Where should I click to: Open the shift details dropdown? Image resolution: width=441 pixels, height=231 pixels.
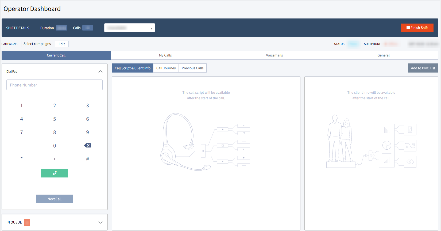pyautogui.click(x=129, y=28)
